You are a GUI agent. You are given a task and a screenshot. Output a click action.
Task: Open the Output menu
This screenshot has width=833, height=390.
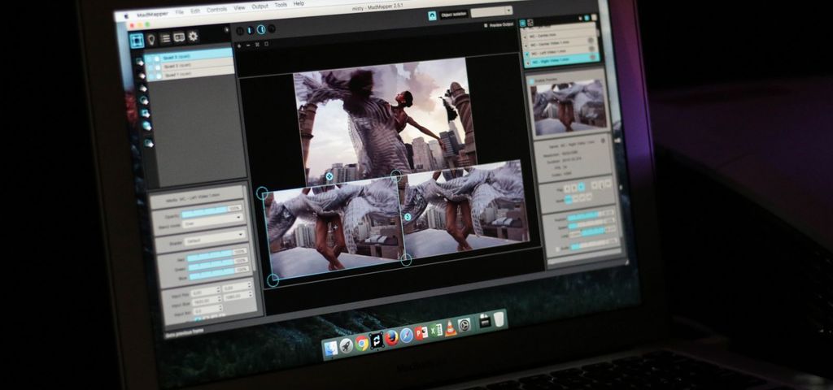pyautogui.click(x=259, y=6)
